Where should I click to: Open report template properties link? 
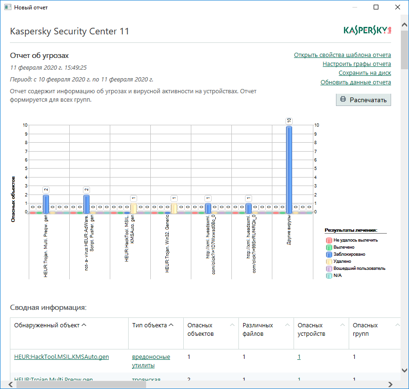(x=342, y=55)
